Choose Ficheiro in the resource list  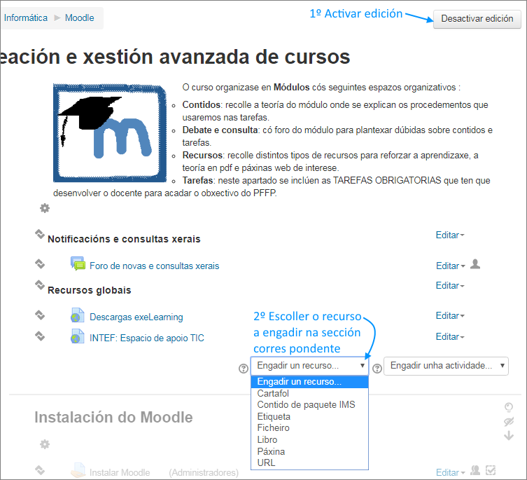point(309,428)
